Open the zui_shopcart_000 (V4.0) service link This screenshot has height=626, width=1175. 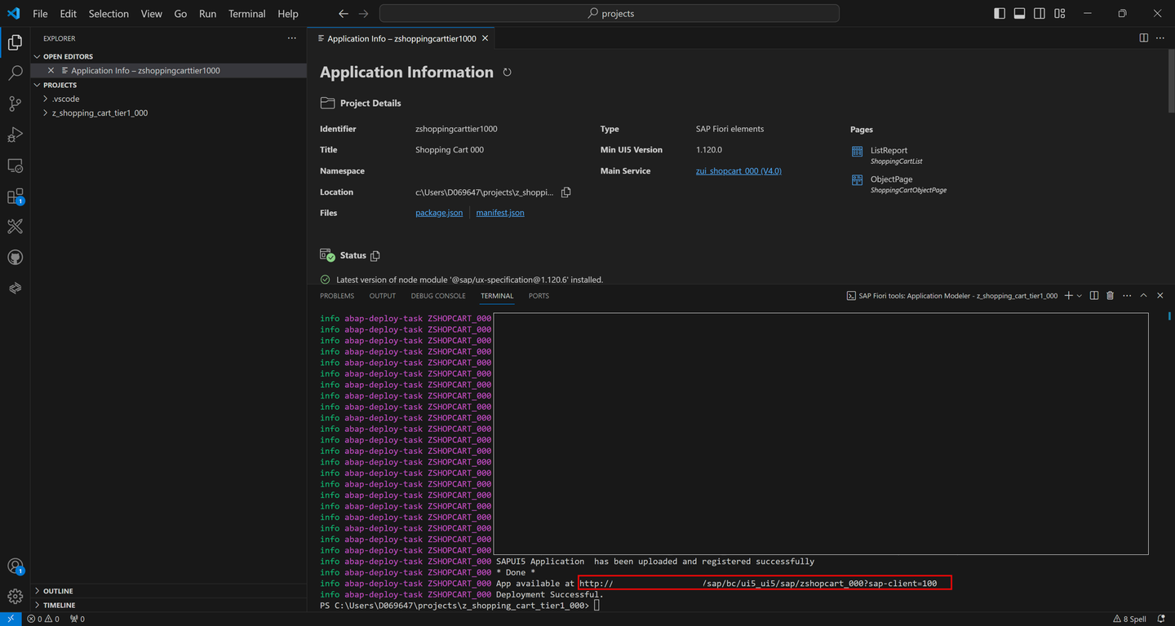pyautogui.click(x=738, y=171)
